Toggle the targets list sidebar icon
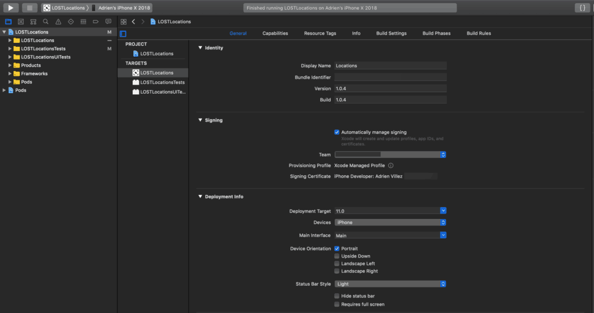The width and height of the screenshot is (594, 313). (x=123, y=34)
